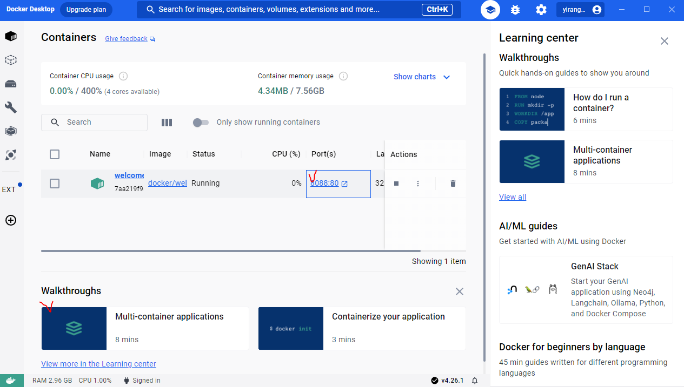This screenshot has height=387, width=684.
Task: Stop the welcome container
Action: click(396, 184)
